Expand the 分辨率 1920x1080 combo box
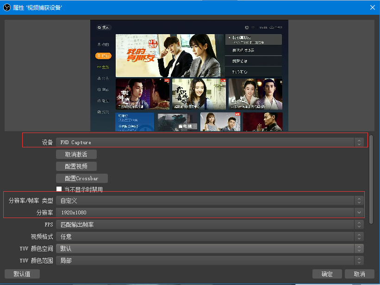 point(210,212)
